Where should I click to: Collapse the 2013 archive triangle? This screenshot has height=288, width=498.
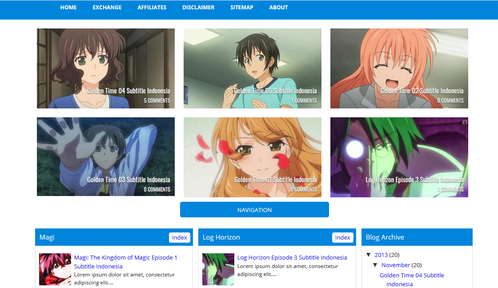coord(369,255)
